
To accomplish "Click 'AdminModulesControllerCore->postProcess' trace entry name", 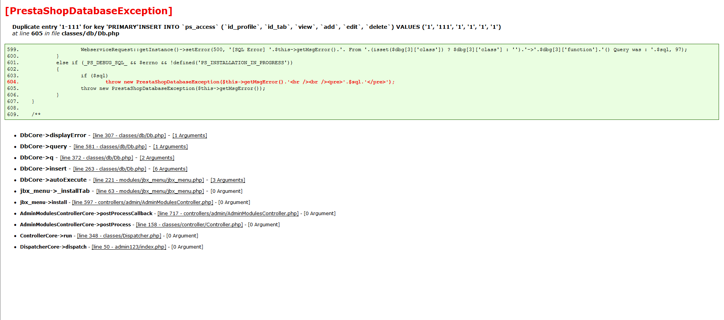I will coord(75,225).
